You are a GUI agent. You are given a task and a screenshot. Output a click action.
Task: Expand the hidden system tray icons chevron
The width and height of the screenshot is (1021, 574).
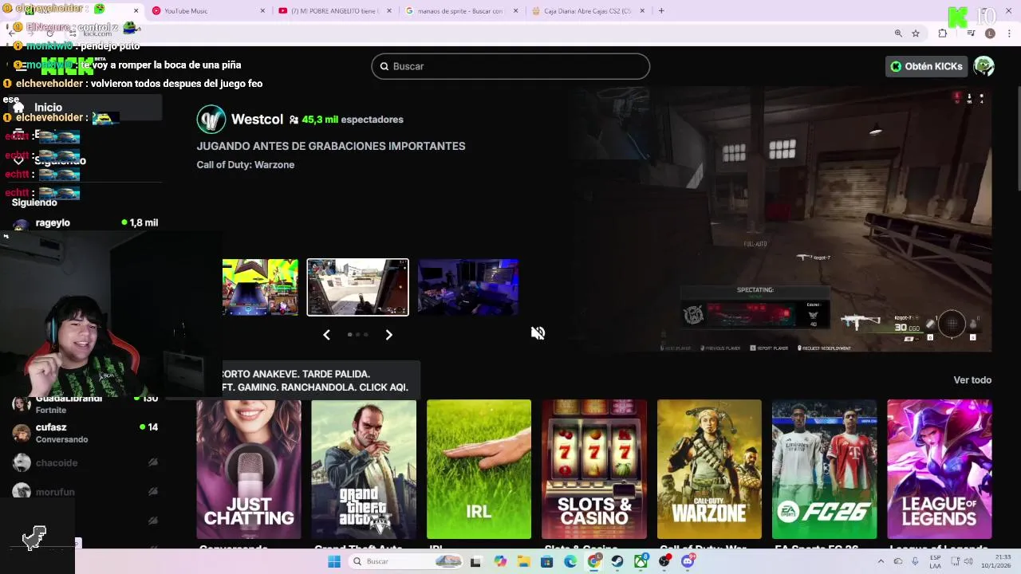tap(881, 561)
